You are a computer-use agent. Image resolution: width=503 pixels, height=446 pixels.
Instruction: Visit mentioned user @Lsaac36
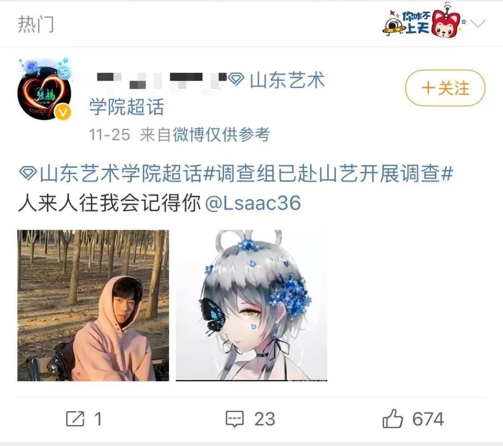tap(253, 203)
